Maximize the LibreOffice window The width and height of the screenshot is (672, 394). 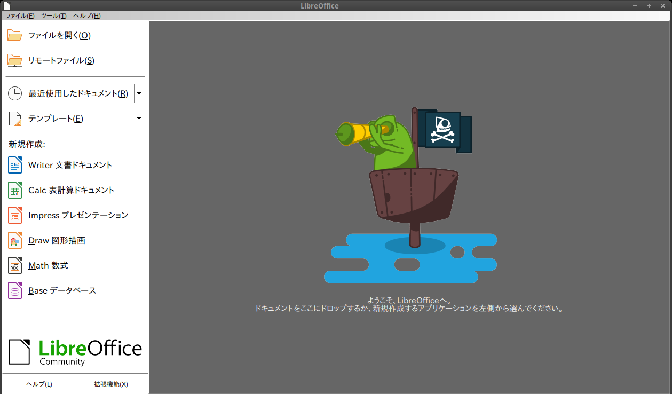tap(649, 5)
